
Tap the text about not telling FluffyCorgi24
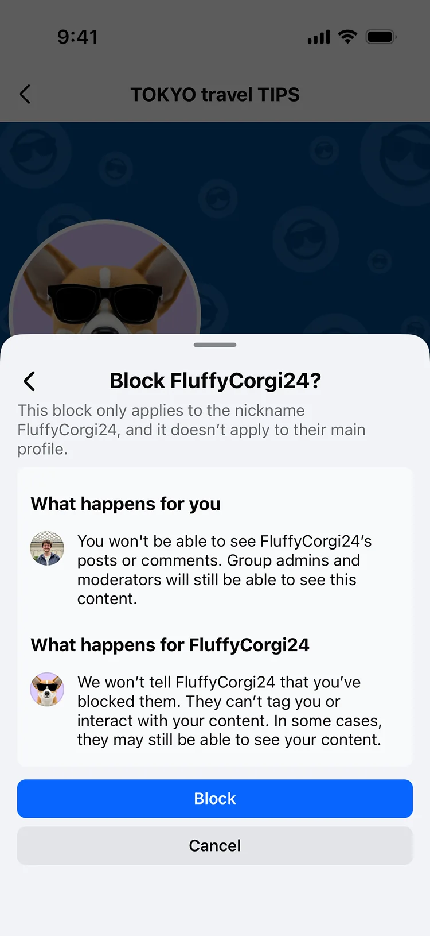[x=229, y=711]
